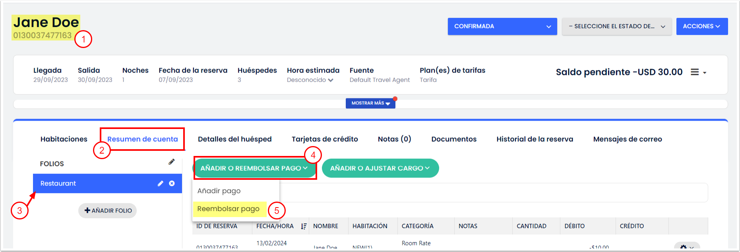Open the Añadir o Ajustar Cargo dropdown

point(380,168)
